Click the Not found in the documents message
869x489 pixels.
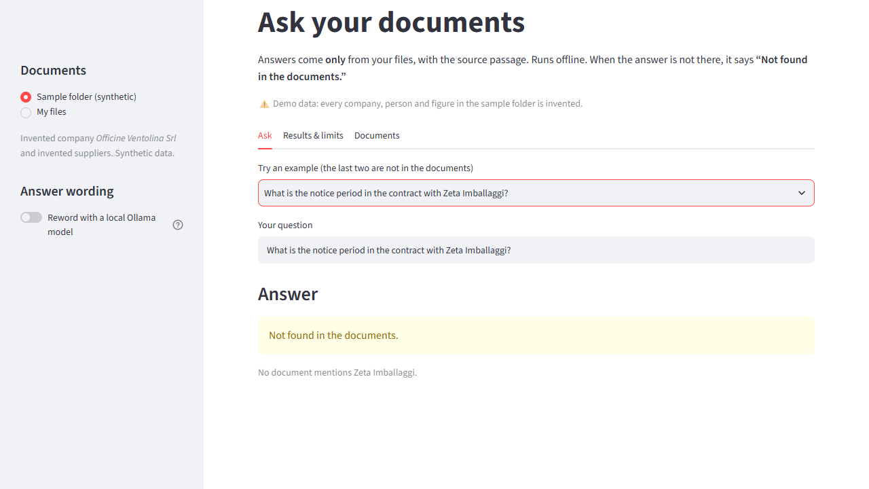pyautogui.click(x=536, y=336)
